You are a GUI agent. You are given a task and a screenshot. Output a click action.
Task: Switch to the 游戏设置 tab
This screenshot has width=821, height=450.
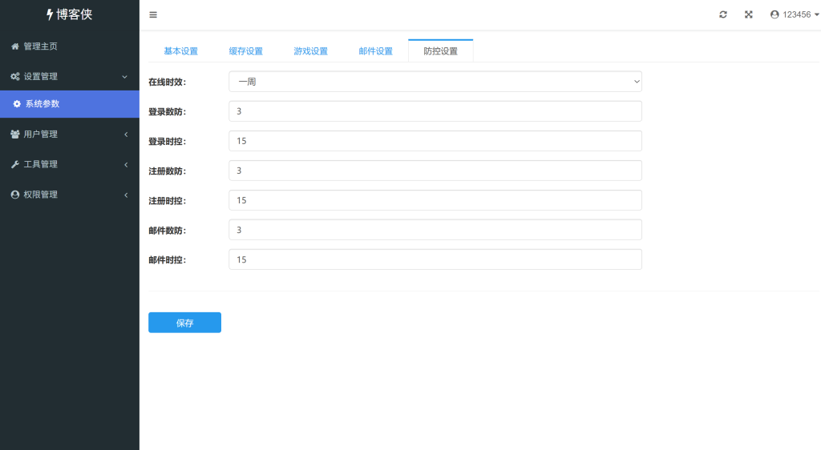[310, 51]
